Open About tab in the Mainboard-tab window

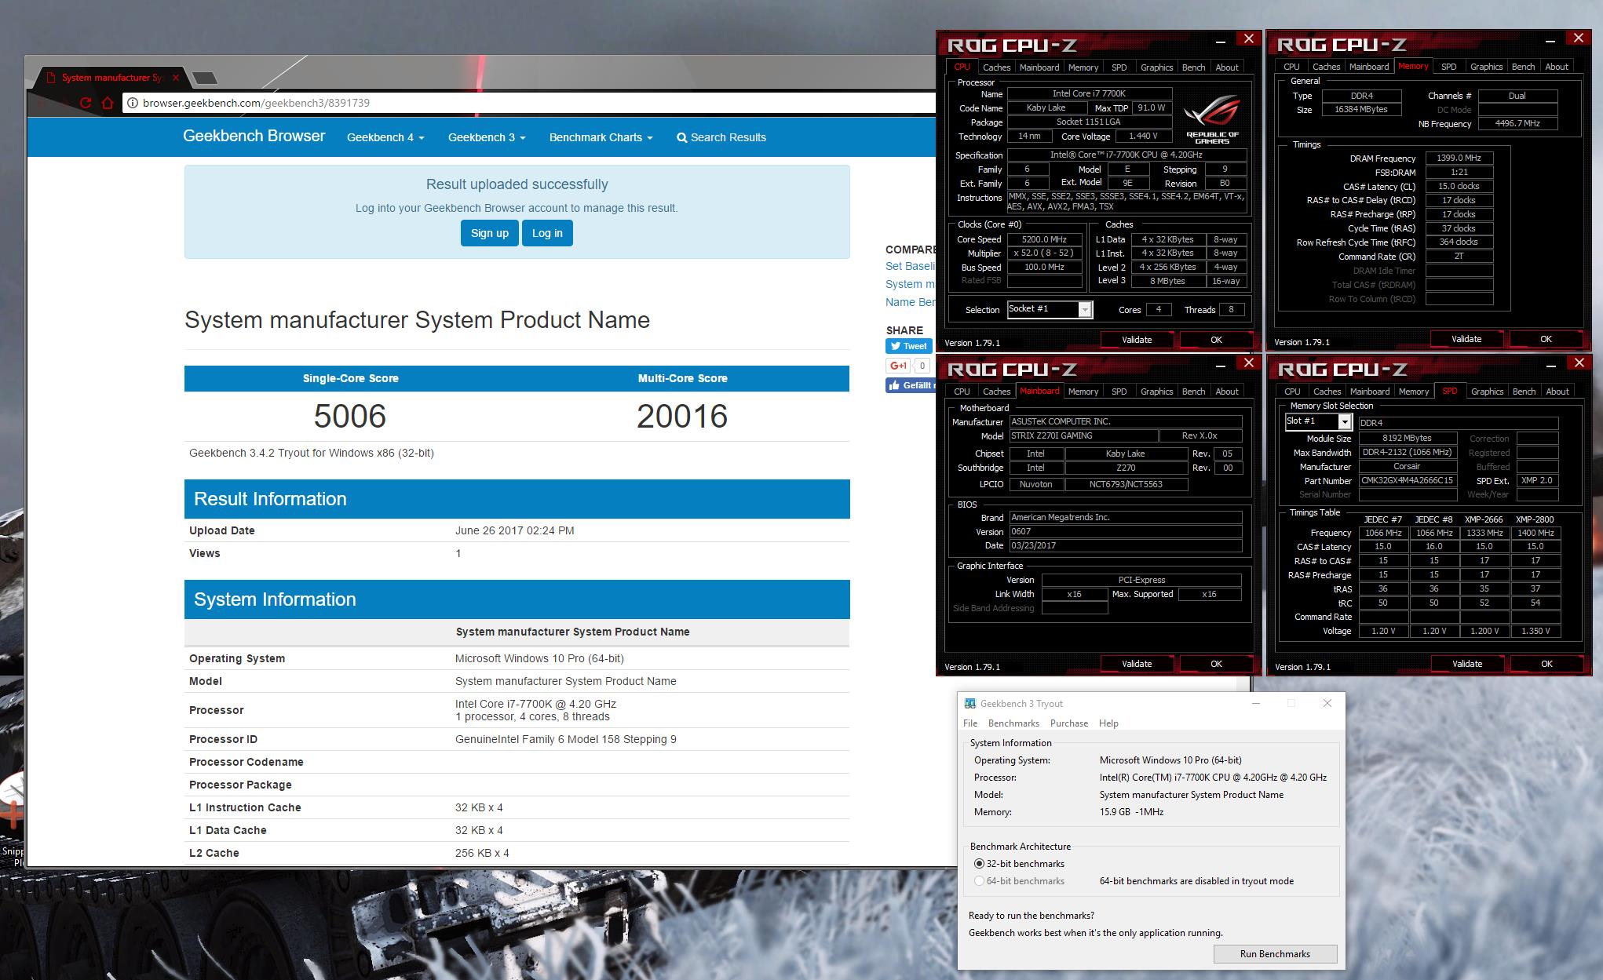(1227, 392)
